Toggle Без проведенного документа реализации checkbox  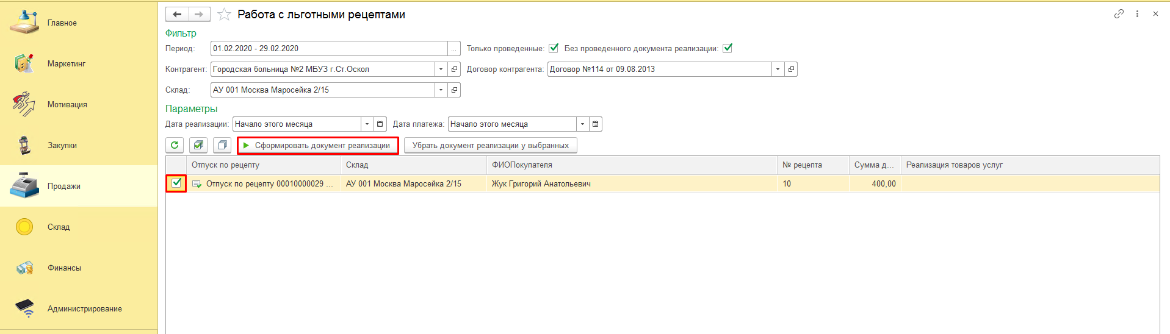pyautogui.click(x=728, y=48)
